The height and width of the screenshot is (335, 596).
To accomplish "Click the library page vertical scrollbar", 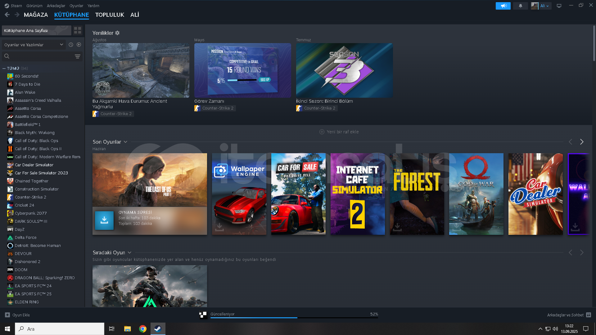I will point(594,43).
